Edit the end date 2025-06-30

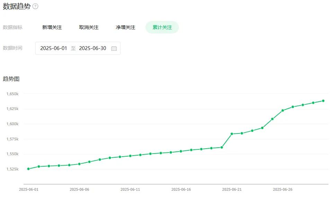point(93,48)
